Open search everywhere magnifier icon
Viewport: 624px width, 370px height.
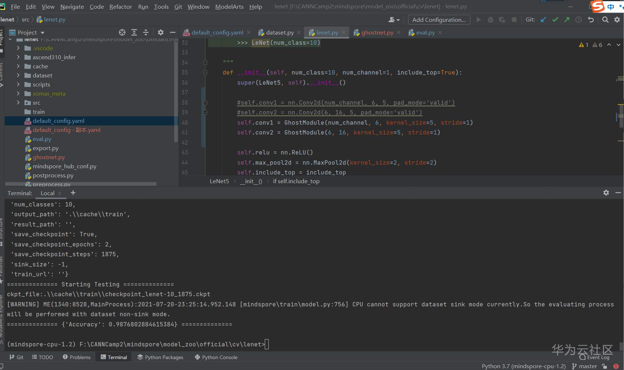tap(605, 20)
